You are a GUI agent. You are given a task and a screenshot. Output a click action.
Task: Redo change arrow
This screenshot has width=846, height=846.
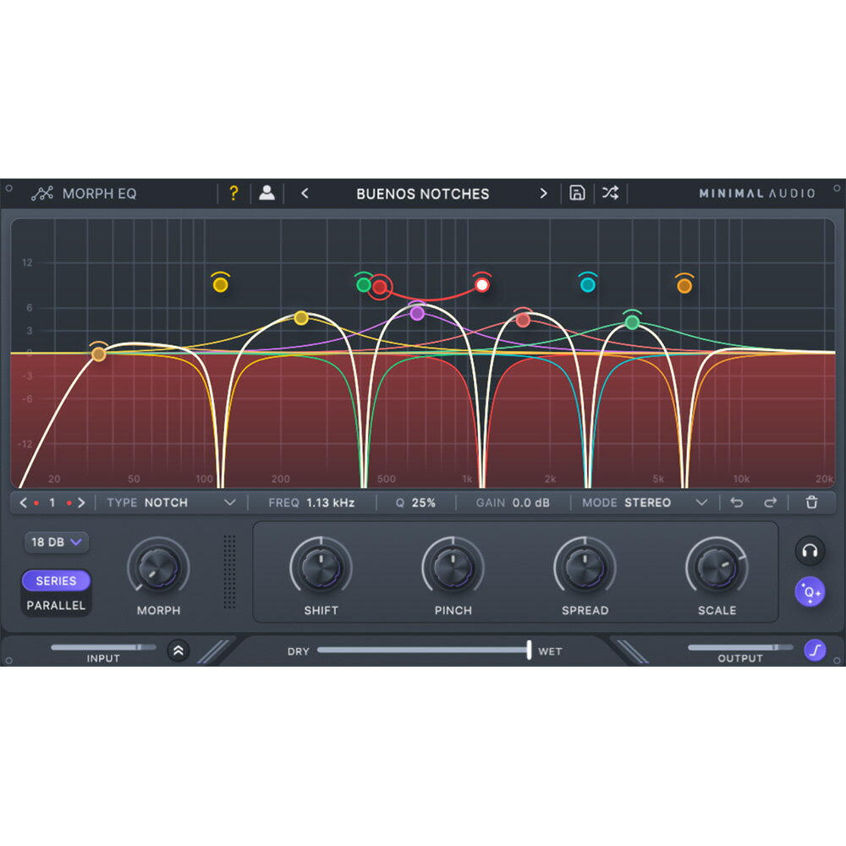(x=771, y=503)
